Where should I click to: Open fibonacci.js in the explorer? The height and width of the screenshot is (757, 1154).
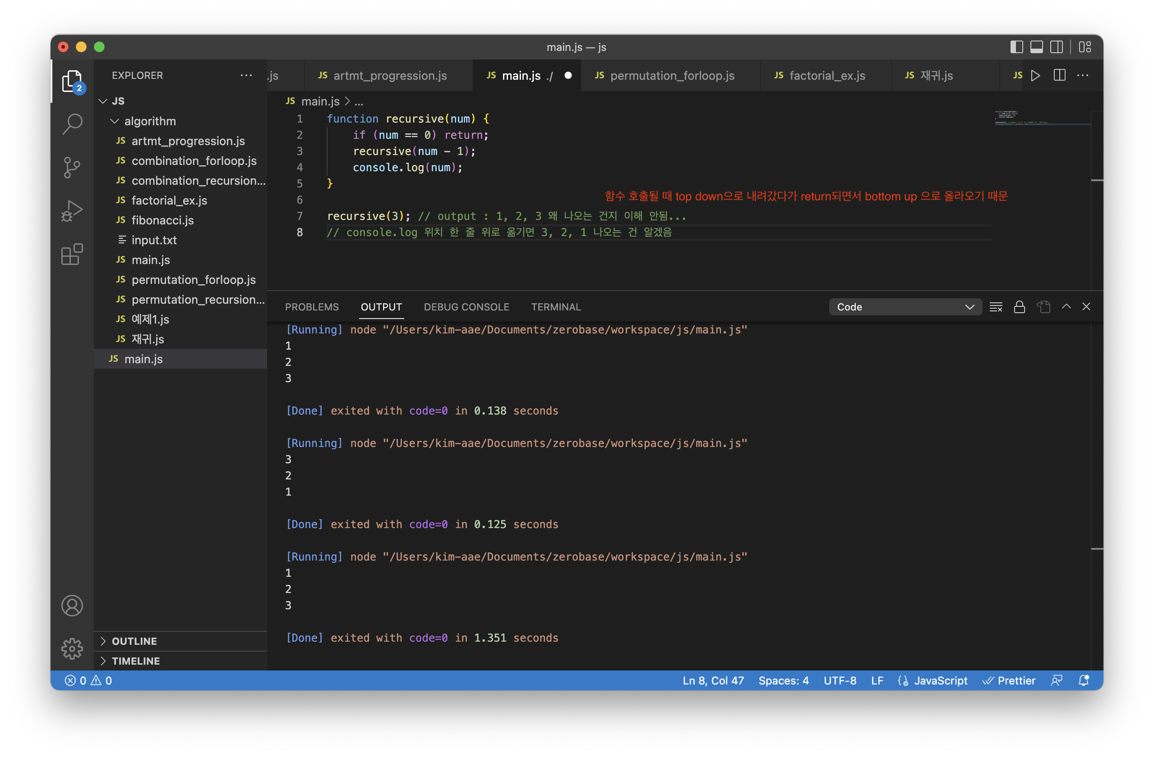click(162, 220)
